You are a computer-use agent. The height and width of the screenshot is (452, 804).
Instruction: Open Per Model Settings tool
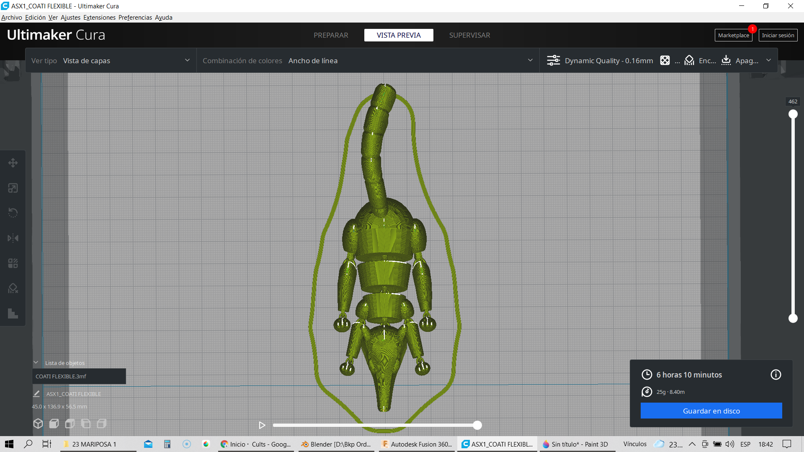pos(13,263)
